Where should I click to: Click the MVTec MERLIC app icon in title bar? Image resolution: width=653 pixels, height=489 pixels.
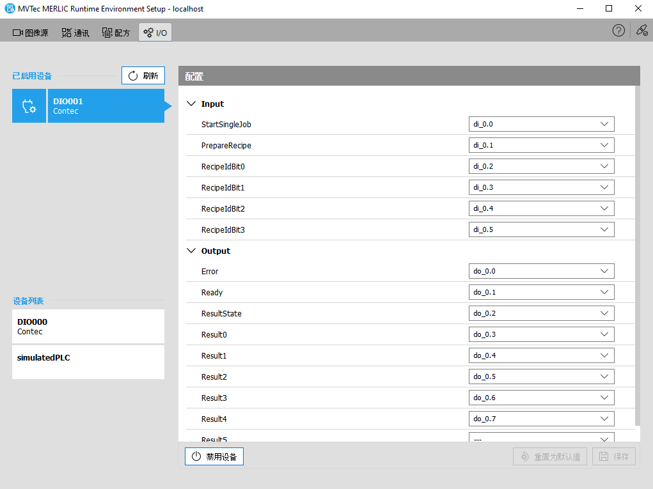10,9
